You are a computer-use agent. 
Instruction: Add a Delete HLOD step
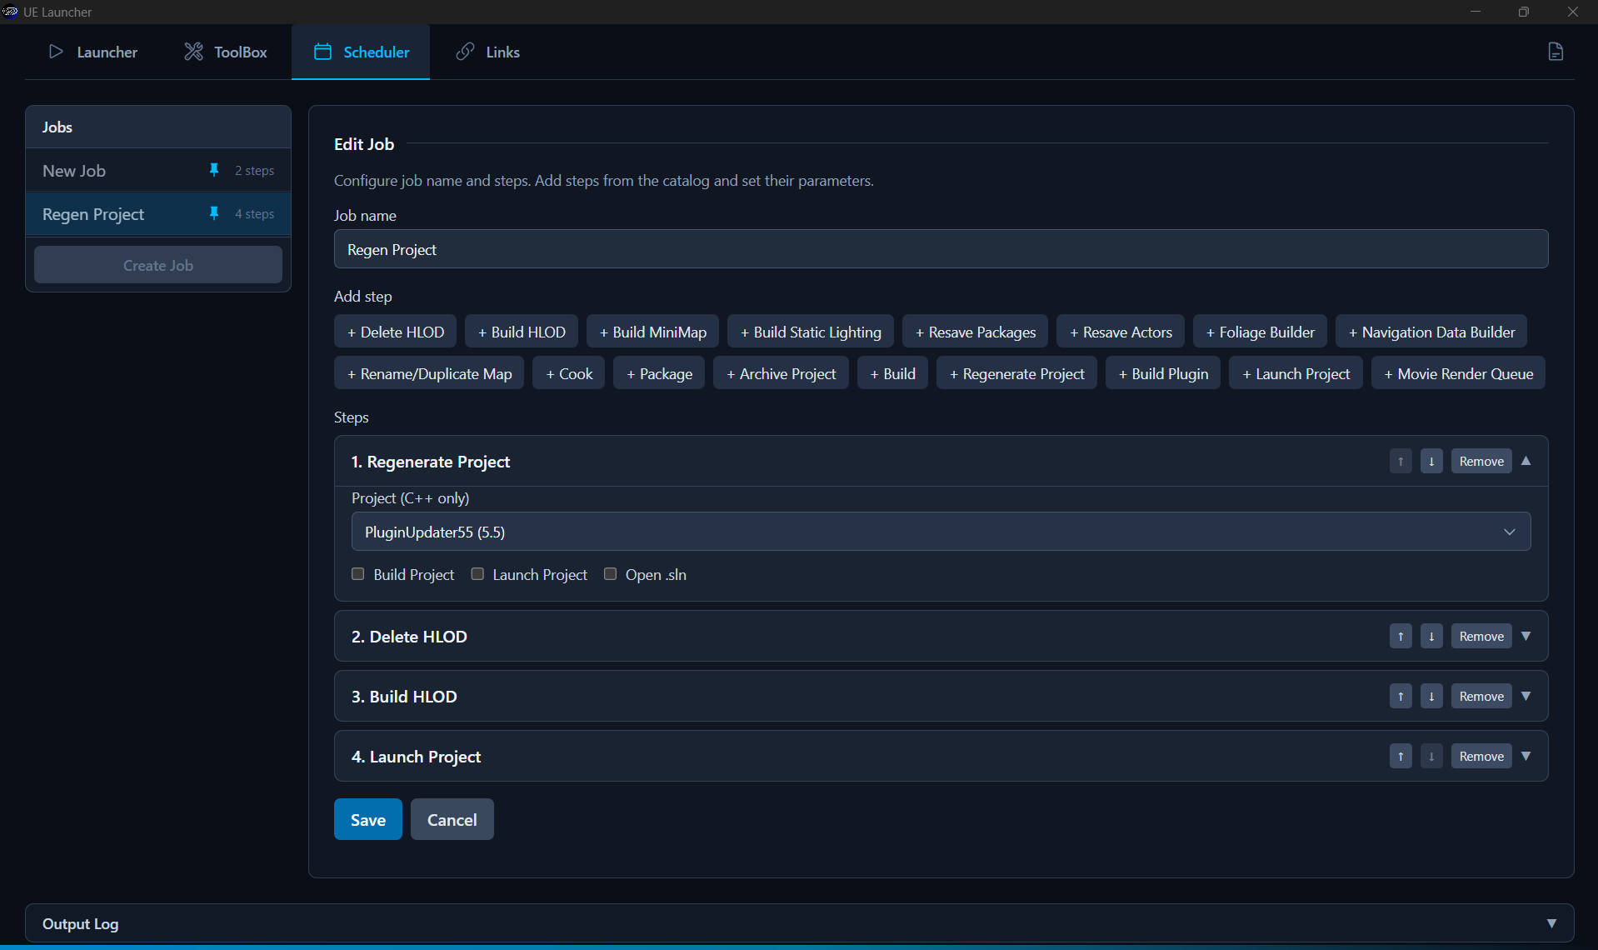(x=396, y=332)
